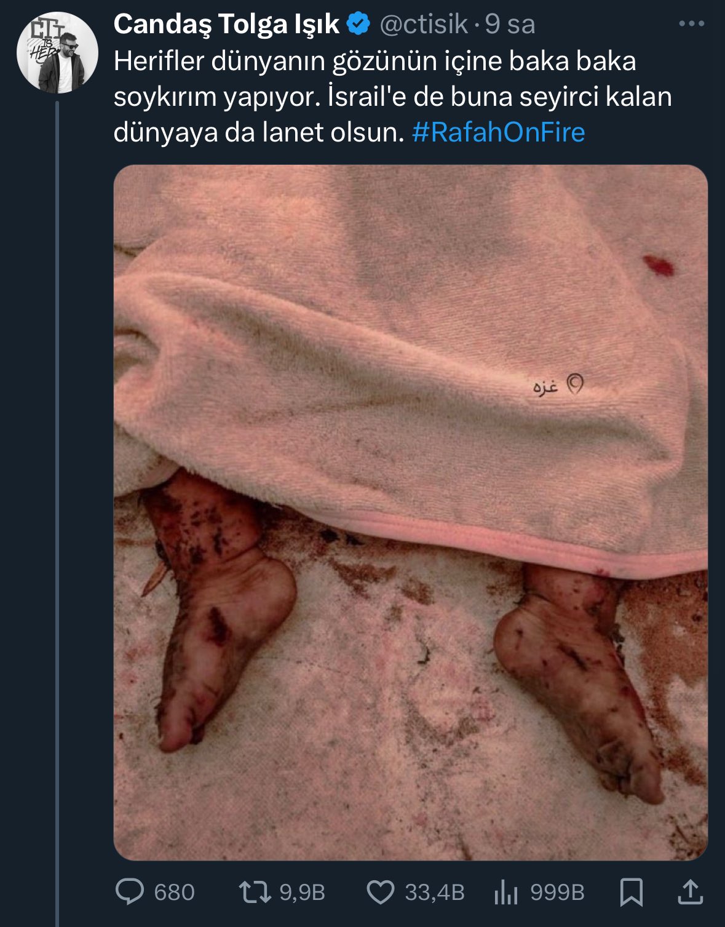Open Candaş Tolga Işık's profile avatar
The image size is (725, 927).
click(57, 53)
